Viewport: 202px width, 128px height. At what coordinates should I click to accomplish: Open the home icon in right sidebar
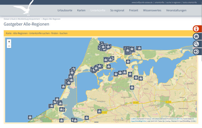[196, 36]
